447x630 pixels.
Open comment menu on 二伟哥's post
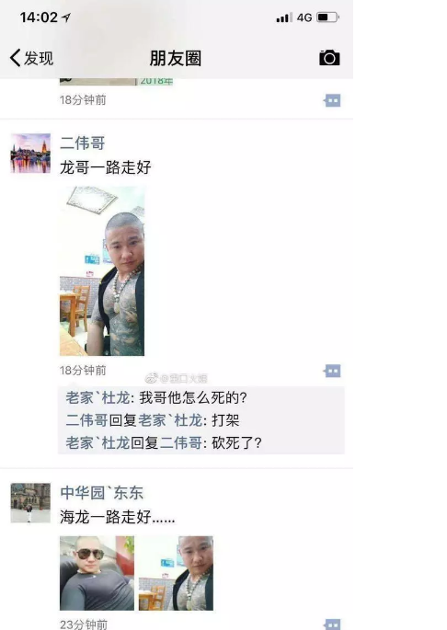click(x=332, y=371)
